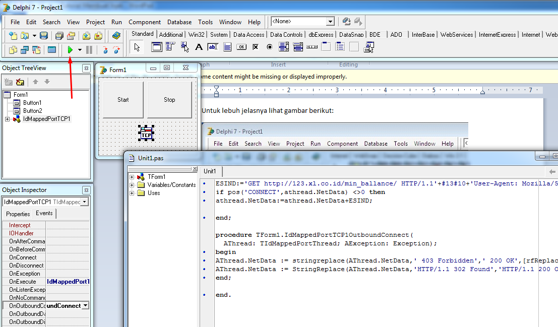The image size is (558, 327).
Task: Select the Label component (A) in palette
Action: coord(199,47)
